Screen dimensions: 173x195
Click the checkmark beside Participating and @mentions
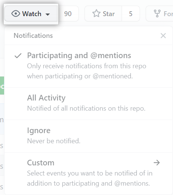(x=18, y=56)
